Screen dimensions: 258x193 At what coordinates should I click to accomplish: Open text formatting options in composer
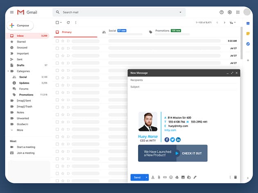[x=153, y=177]
